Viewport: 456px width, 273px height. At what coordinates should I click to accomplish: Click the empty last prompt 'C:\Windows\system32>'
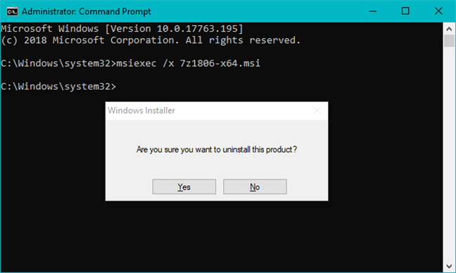(x=58, y=87)
